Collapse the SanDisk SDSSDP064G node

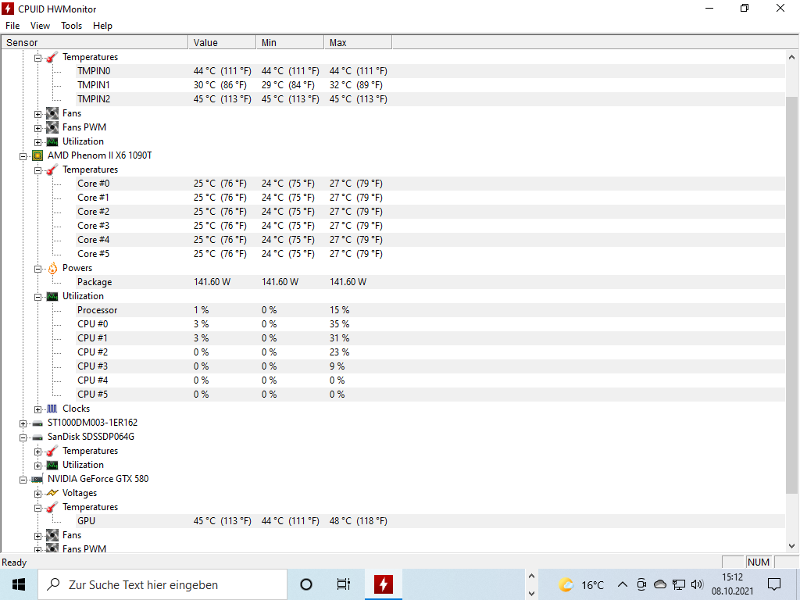tap(23, 437)
